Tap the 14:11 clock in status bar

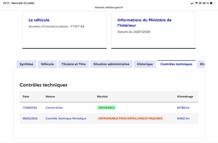(6, 3)
